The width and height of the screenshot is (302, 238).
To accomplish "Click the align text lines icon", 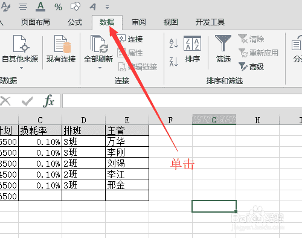I will (23, 7).
